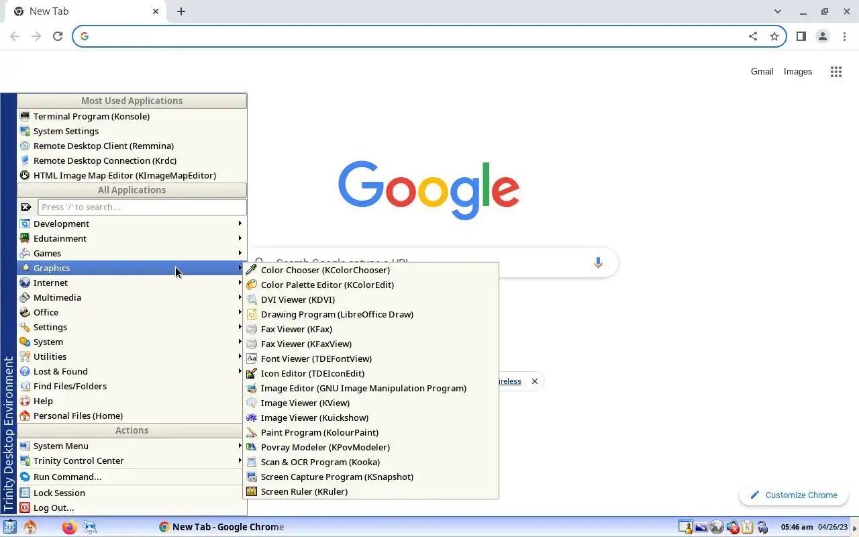Open HTML Image Map Editor (KImageMapEditor)

pos(132,175)
